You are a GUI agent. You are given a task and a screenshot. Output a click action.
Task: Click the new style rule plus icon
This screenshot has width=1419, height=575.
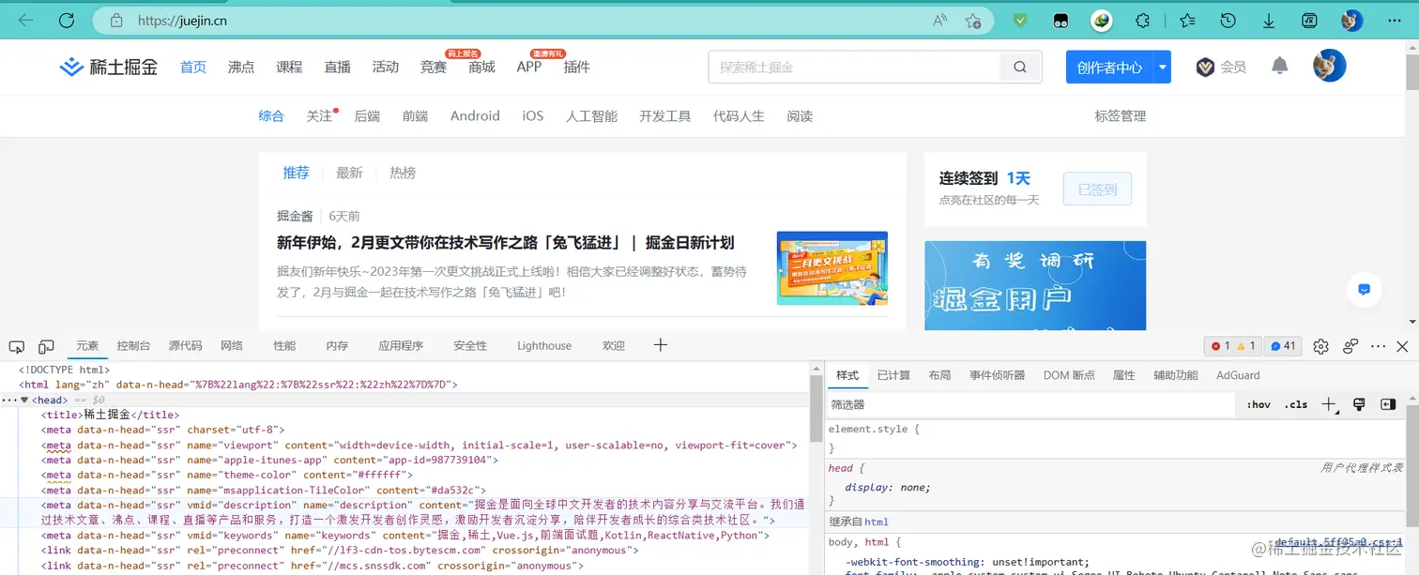(1329, 404)
